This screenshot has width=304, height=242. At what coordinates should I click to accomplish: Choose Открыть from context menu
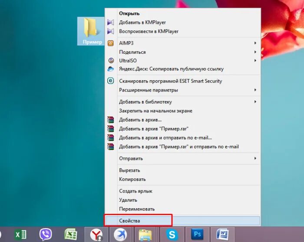coord(183,13)
